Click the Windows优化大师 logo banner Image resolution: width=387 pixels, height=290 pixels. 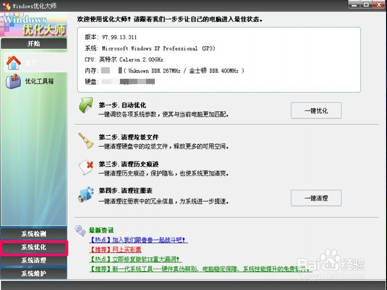coord(33,23)
